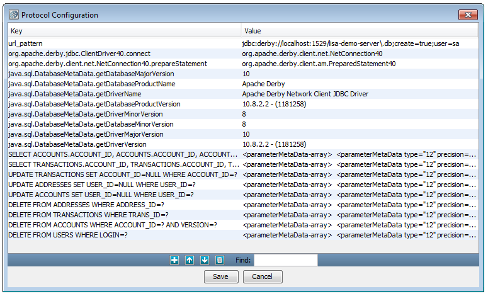488x296 pixels.
Task: Select the UPDATE ADDRESSES SET USER_ID=NULL key
Action: [125, 185]
